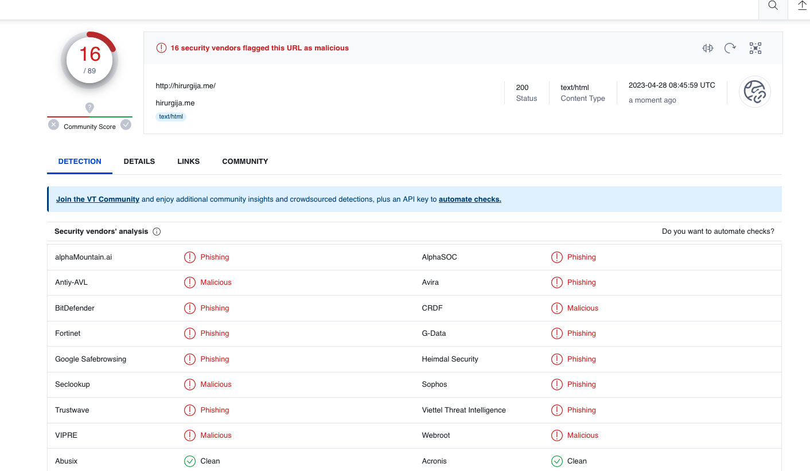Click the 200 status value
810x471 pixels.
click(x=522, y=88)
